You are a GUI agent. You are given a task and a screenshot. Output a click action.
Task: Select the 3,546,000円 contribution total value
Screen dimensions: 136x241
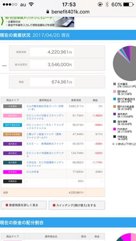click(60, 64)
